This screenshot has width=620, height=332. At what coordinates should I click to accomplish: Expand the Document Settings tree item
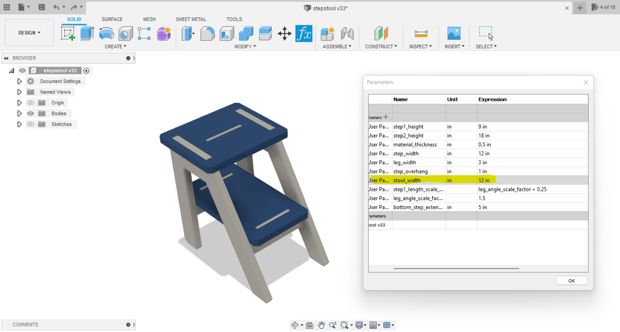[x=19, y=81]
